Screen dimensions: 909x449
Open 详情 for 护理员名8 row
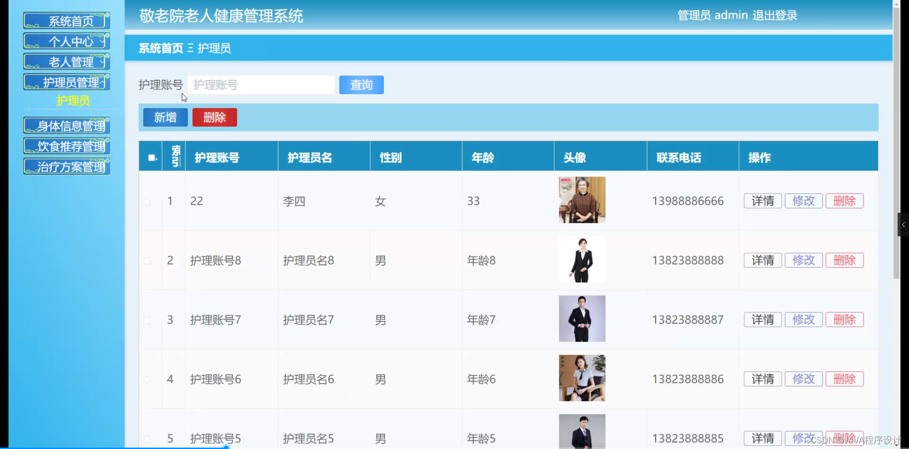763,260
